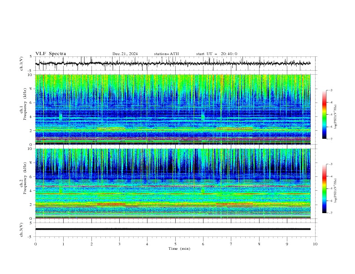The height and width of the screenshot is (274, 355).
Task: Click the 'ch.3(V)' axis label
Action: [x=22, y=230]
